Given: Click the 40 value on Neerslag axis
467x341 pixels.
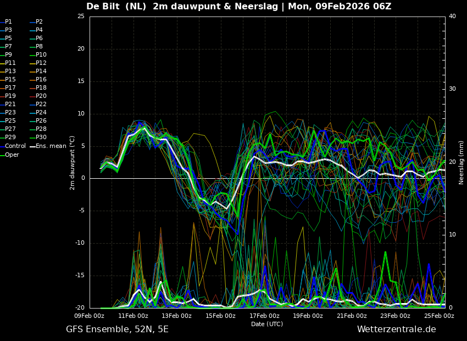Looking at the screenshot, I should tap(452, 16).
